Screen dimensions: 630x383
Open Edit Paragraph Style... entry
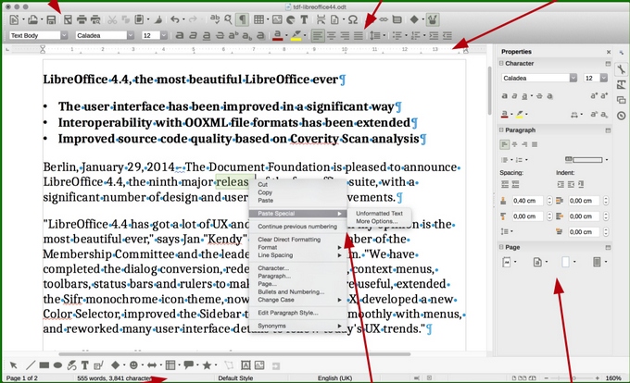(288, 313)
